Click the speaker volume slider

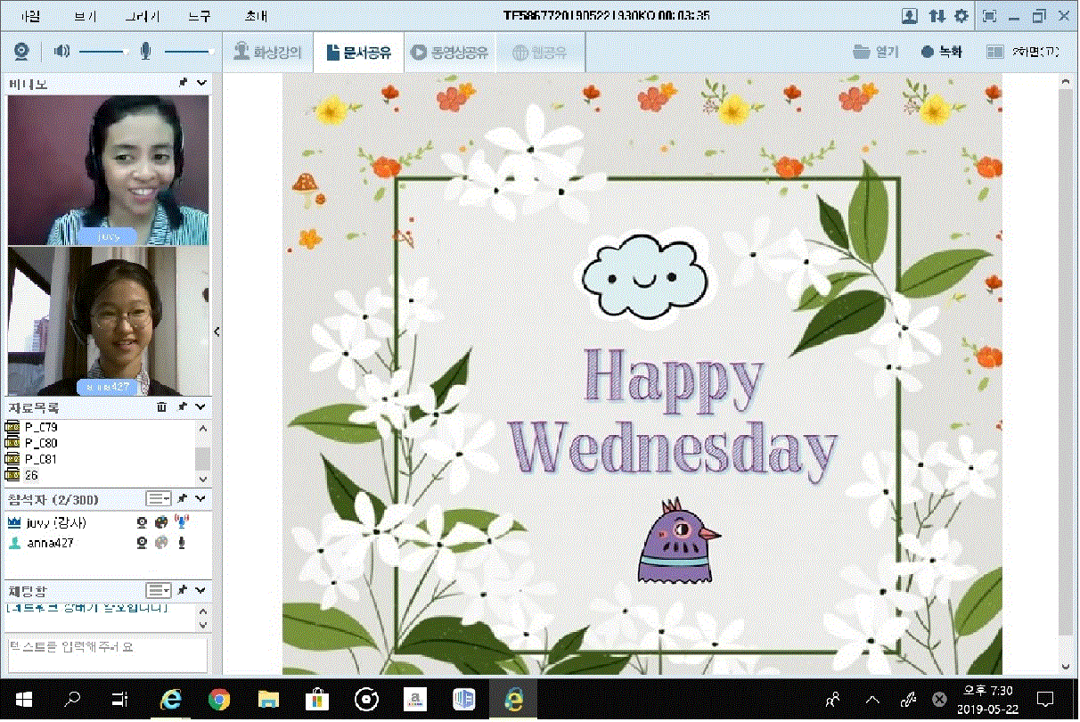click(101, 53)
